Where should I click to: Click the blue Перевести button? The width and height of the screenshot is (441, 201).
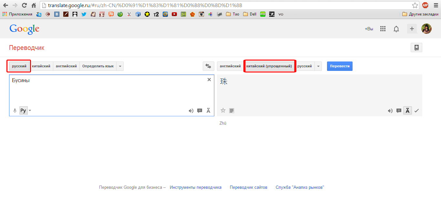coord(340,66)
